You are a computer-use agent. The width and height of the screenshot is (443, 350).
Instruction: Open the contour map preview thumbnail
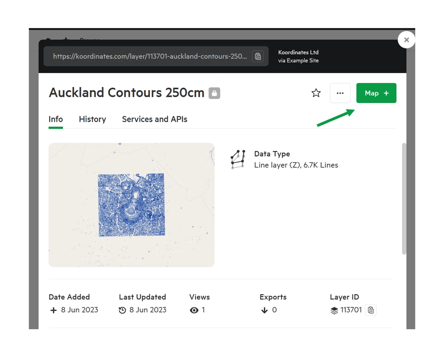pos(132,205)
